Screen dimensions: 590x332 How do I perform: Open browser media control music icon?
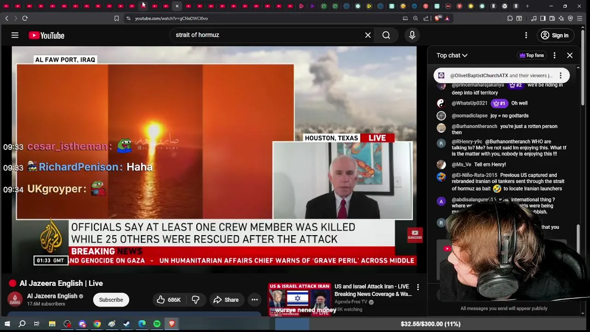click(x=534, y=18)
